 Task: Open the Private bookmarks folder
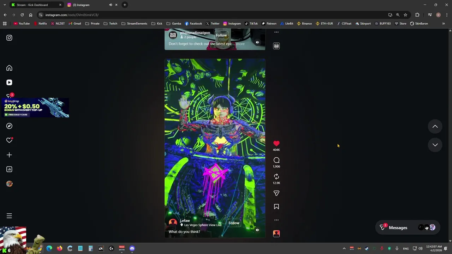click(92, 24)
